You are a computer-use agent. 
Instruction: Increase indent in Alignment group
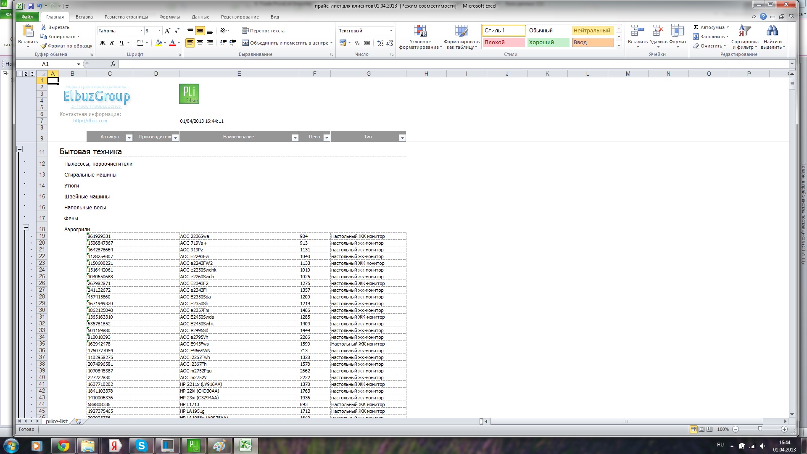coord(233,43)
